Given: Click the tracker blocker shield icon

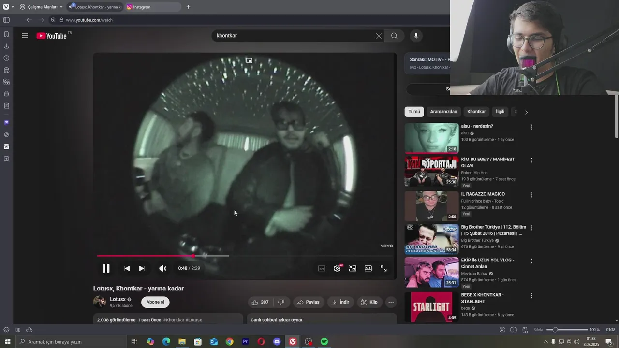Looking at the screenshot, I should [x=54, y=20].
